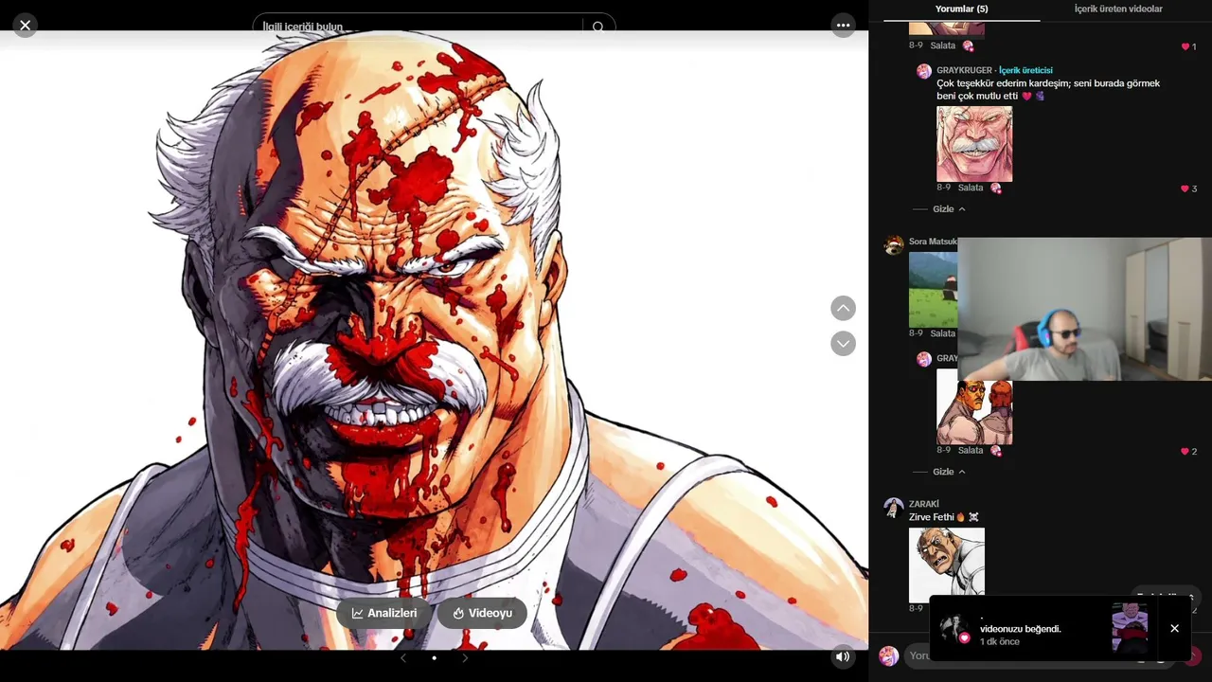Show the next photo slide
The image size is (1212, 682).
(465, 657)
